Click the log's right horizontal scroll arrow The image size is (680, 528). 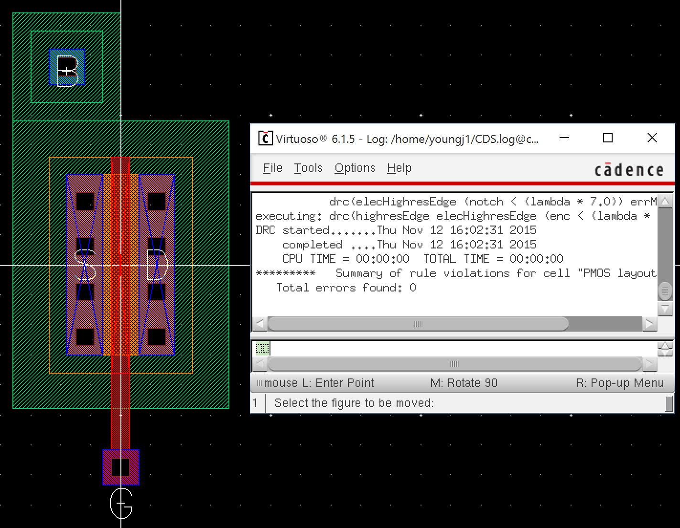[649, 324]
